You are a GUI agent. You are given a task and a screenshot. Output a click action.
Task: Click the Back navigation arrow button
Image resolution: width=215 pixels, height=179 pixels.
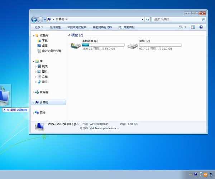point(34,19)
